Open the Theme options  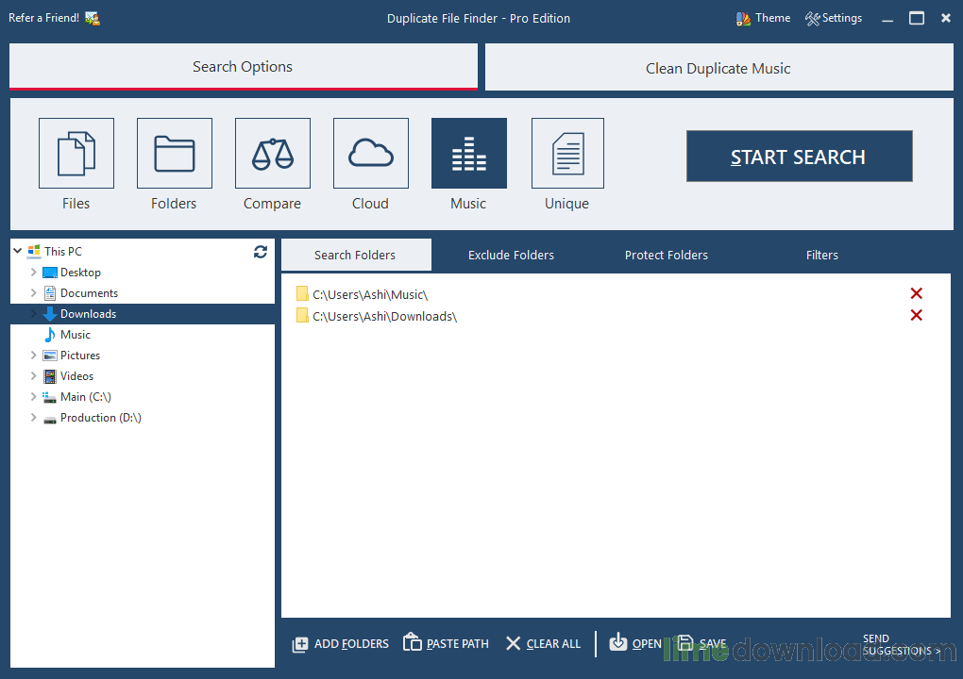[763, 18]
